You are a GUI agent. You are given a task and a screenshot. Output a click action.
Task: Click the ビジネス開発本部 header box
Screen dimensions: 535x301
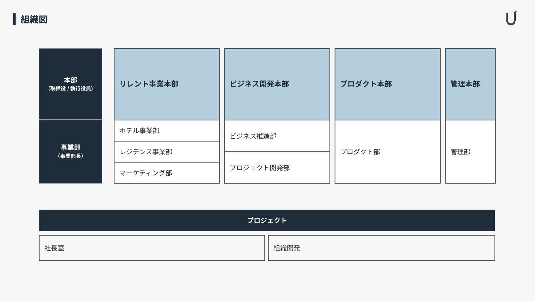(277, 84)
